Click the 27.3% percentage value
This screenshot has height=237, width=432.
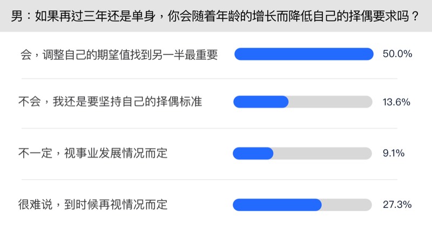(397, 205)
